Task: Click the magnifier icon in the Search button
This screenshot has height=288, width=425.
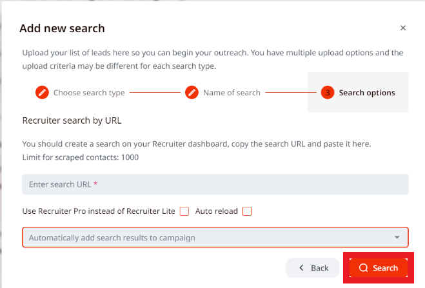Action: (364, 268)
